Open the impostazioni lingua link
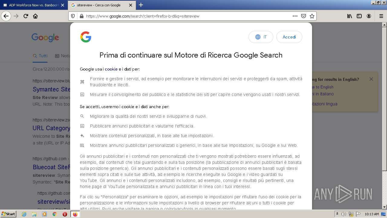This screenshot has height=218, width=387. tap(325, 104)
